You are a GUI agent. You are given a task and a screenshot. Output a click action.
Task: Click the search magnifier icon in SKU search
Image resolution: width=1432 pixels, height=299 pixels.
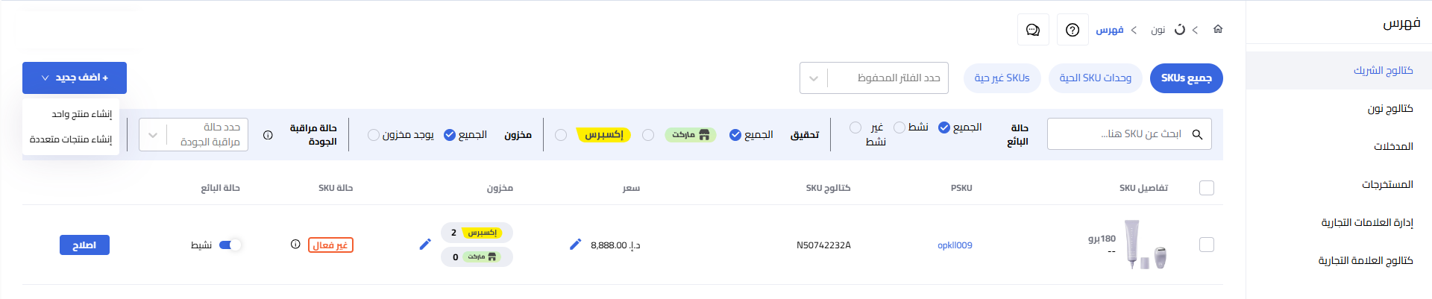coord(1197,134)
